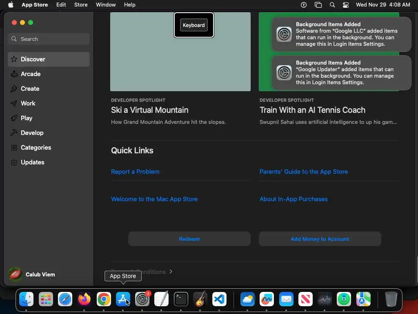This screenshot has width=418, height=314.
Task: Launch Safari from the dock
Action: coord(65,299)
